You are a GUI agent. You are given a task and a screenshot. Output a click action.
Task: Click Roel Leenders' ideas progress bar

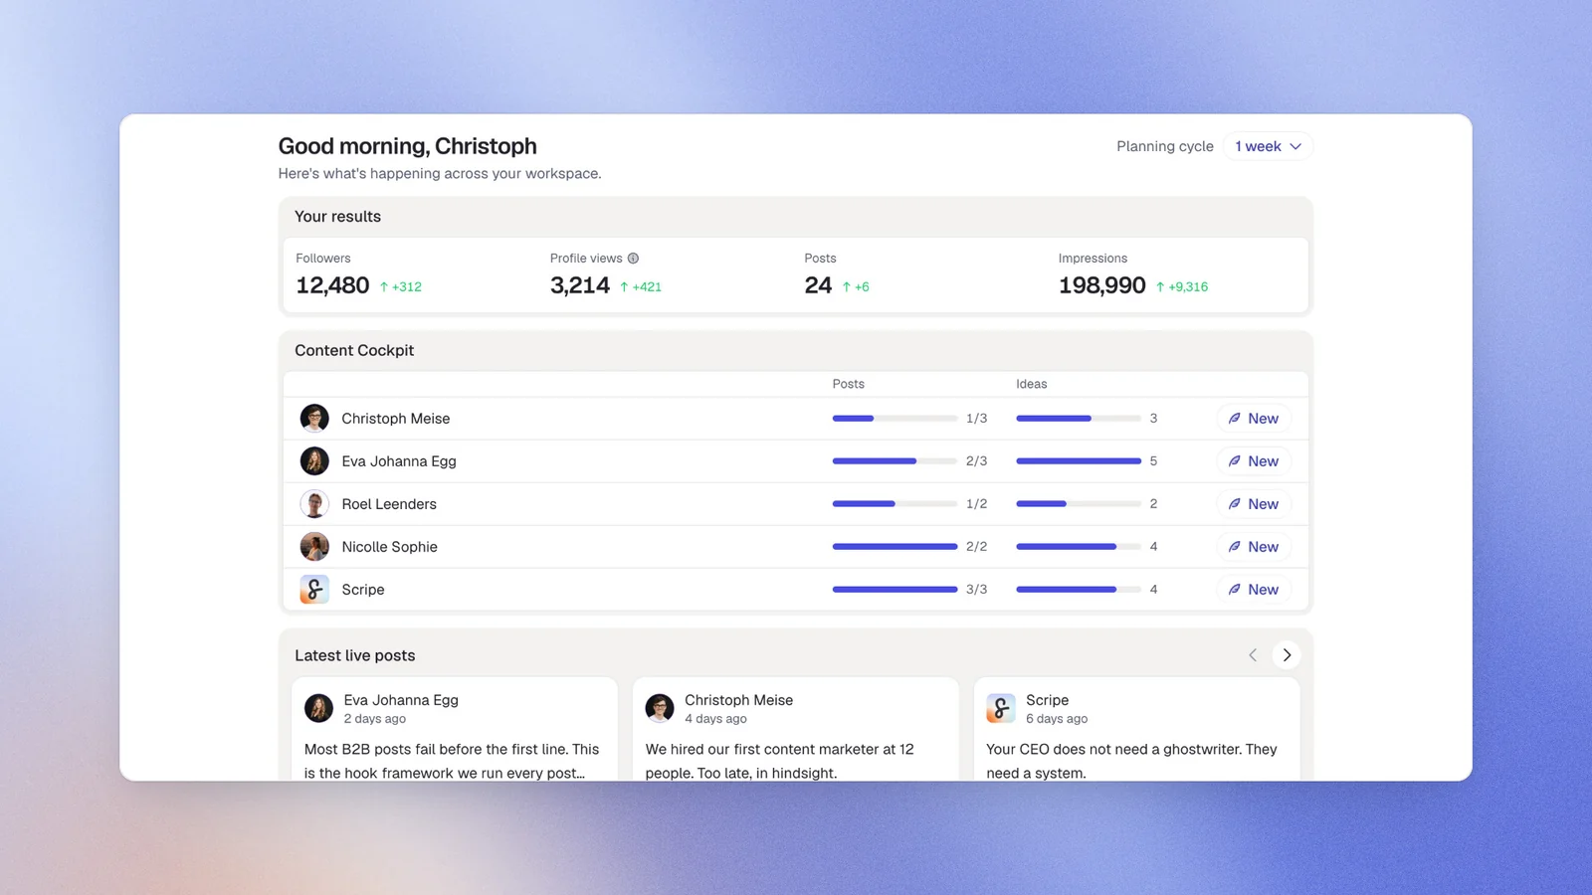(1078, 504)
